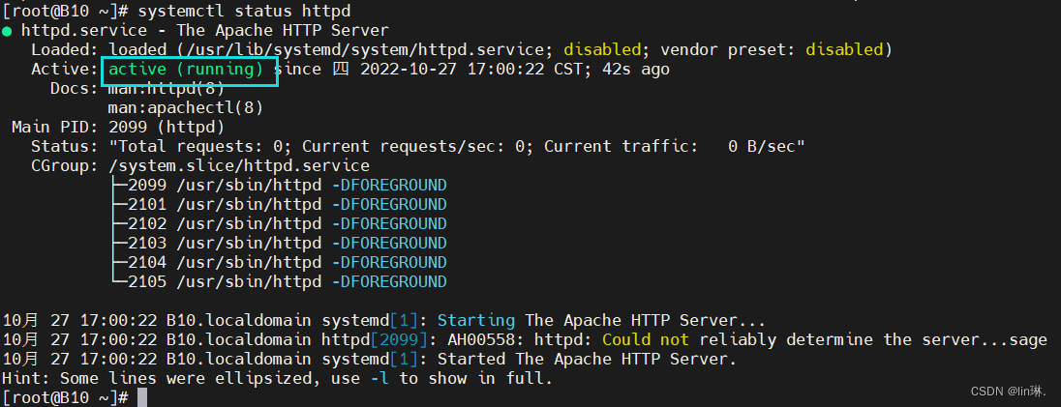This screenshot has height=407, width=1061.
Task: Click the command text 'systemctl status httpd'
Action: [244, 12]
